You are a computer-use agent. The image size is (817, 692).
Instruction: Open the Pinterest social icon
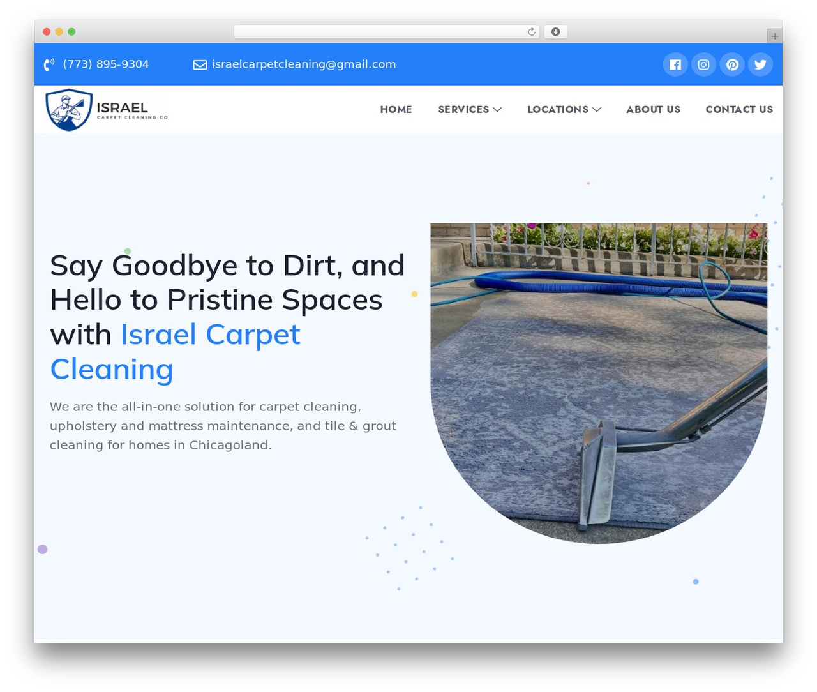(x=732, y=64)
